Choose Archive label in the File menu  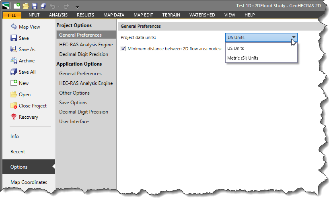tap(27, 61)
